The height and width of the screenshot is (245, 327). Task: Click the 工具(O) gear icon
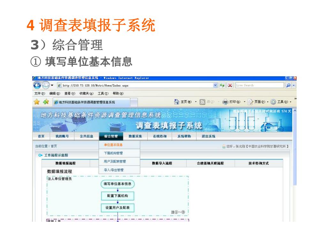click(273, 102)
